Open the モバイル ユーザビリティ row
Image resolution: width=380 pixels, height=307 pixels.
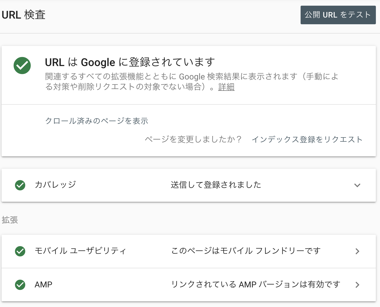(189, 251)
